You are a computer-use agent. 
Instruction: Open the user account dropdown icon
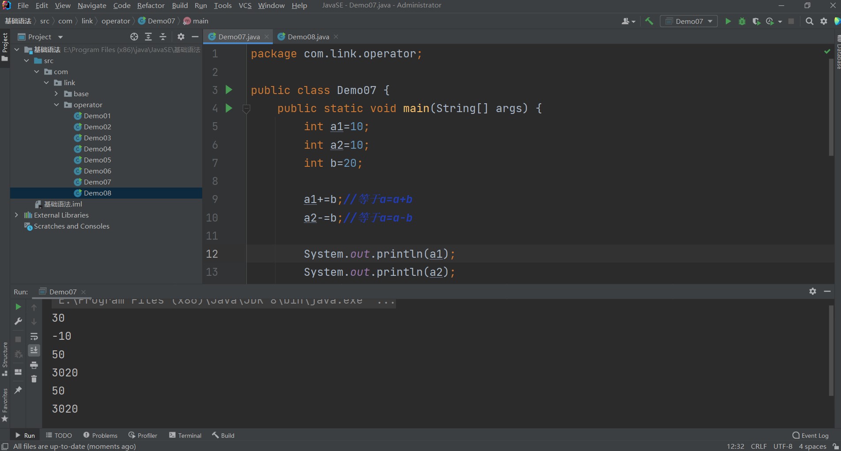(x=628, y=21)
